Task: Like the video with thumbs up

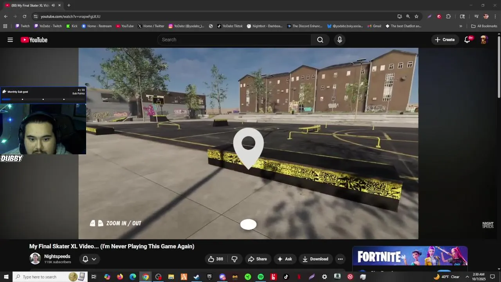Action: click(216, 259)
